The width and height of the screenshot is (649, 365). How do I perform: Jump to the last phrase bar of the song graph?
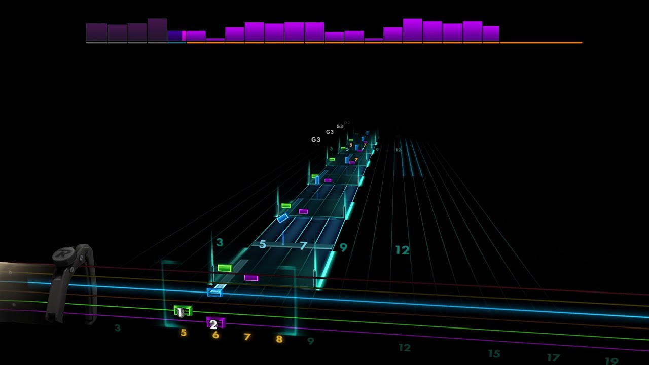click(x=491, y=33)
